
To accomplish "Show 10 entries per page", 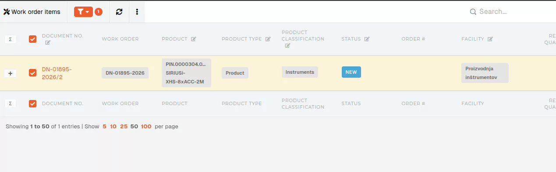I will (113, 127).
